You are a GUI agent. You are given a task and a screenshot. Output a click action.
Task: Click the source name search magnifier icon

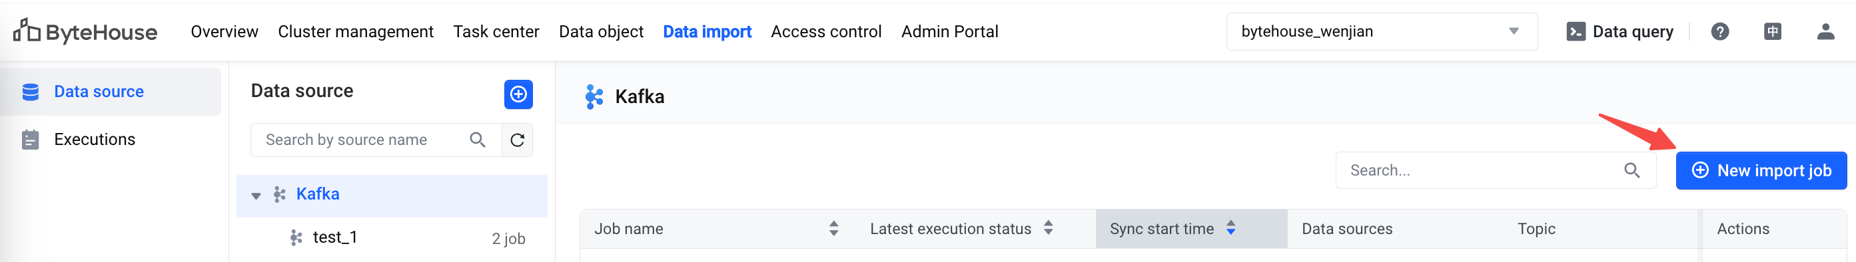click(x=477, y=140)
